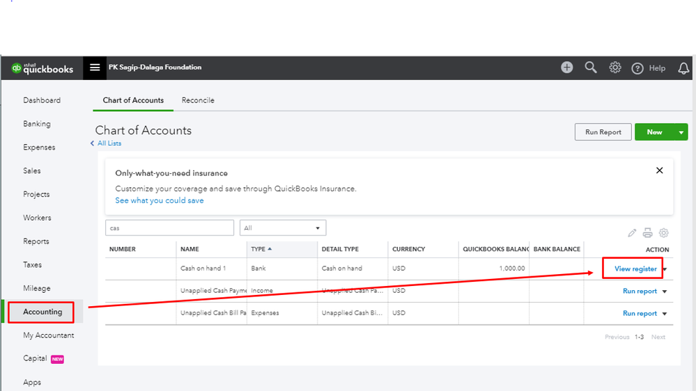This screenshot has height=391, width=696.
Task: Open See what you could save link
Action: coord(160,200)
